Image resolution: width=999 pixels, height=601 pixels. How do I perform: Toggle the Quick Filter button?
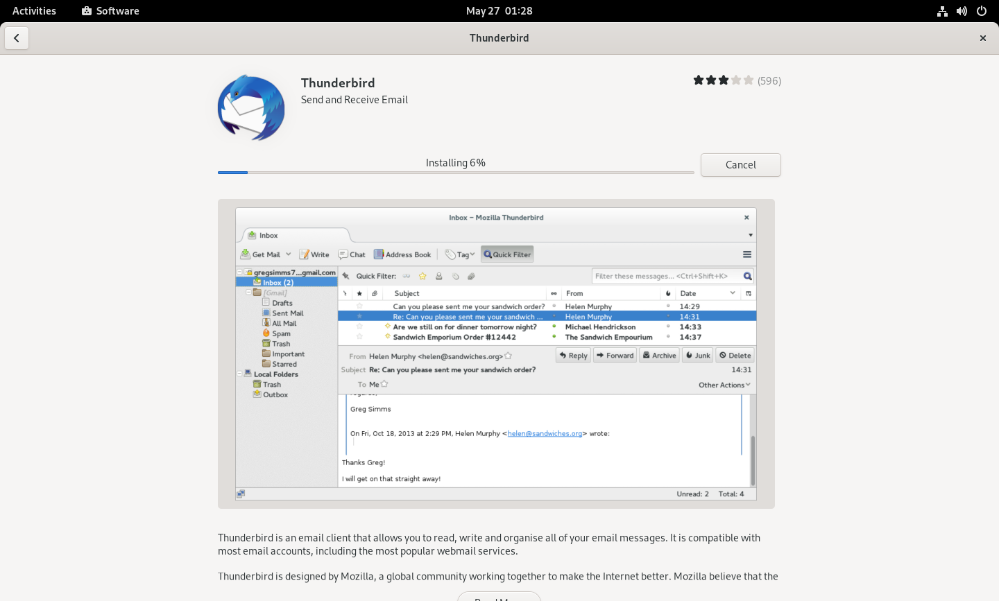point(506,254)
